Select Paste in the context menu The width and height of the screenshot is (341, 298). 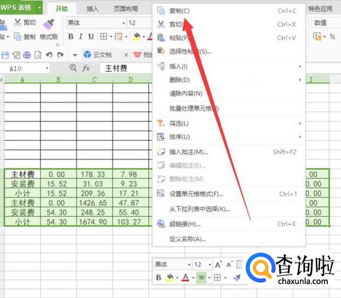click(x=228, y=38)
